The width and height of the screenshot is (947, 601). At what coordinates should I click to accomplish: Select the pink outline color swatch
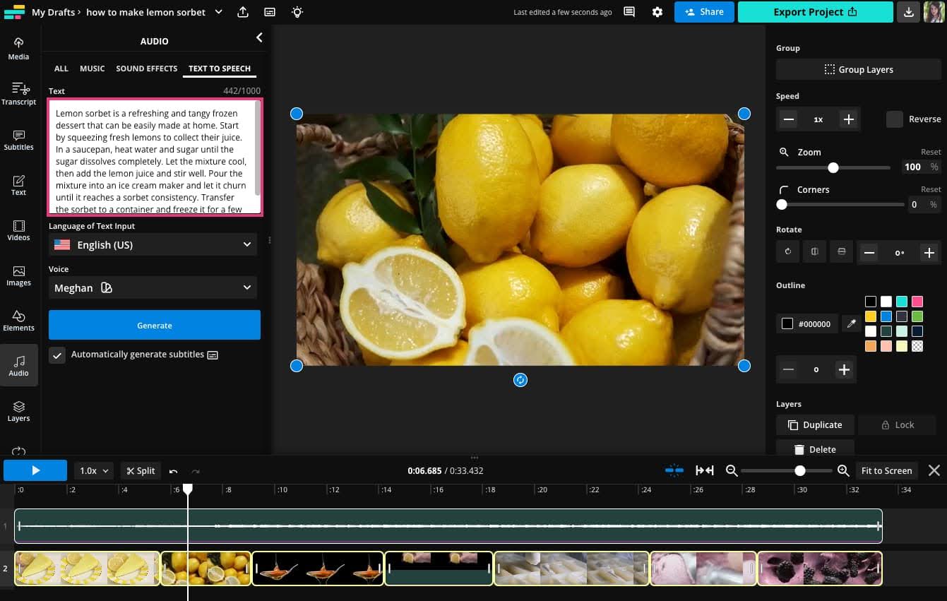coord(917,302)
